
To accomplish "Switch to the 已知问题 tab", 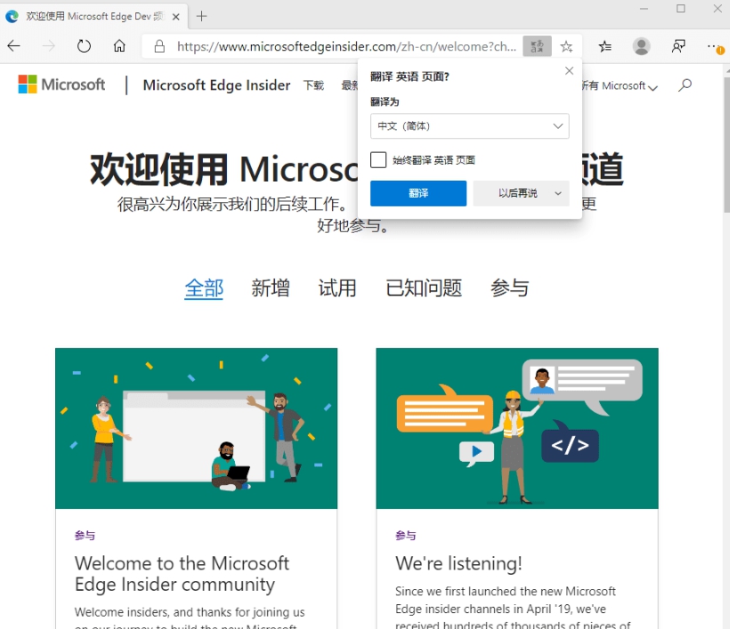I will [423, 287].
